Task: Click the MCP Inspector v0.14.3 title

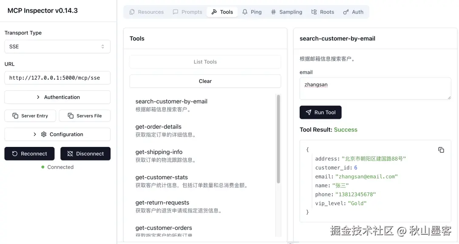Action: [x=42, y=11]
